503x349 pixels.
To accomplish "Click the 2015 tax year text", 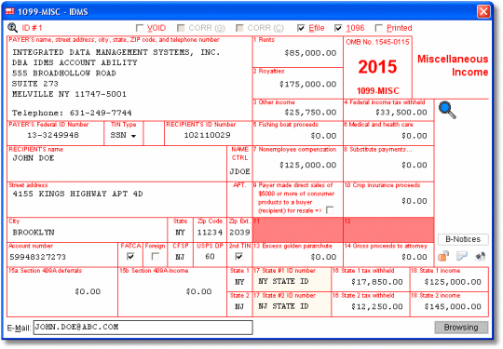I will (377, 67).
